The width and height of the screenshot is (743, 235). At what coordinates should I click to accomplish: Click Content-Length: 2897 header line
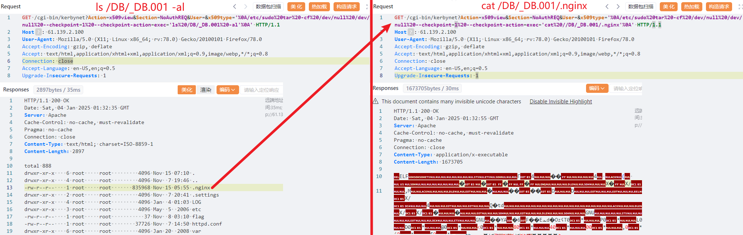pyautogui.click(x=54, y=151)
